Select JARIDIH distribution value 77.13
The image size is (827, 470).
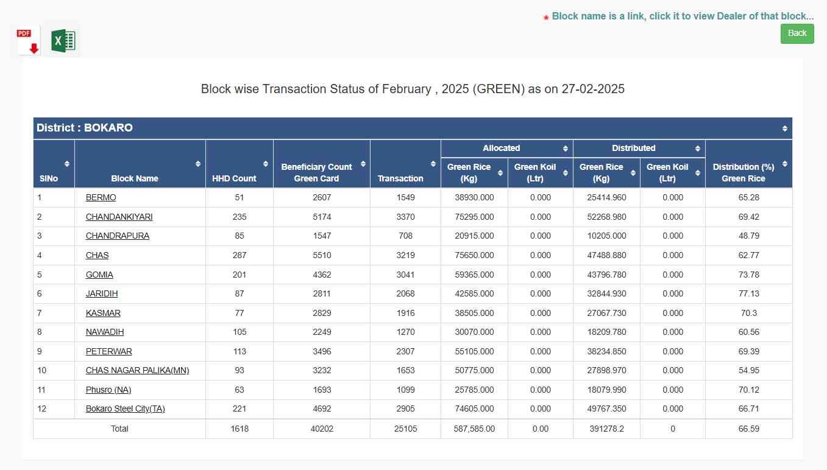pos(748,293)
